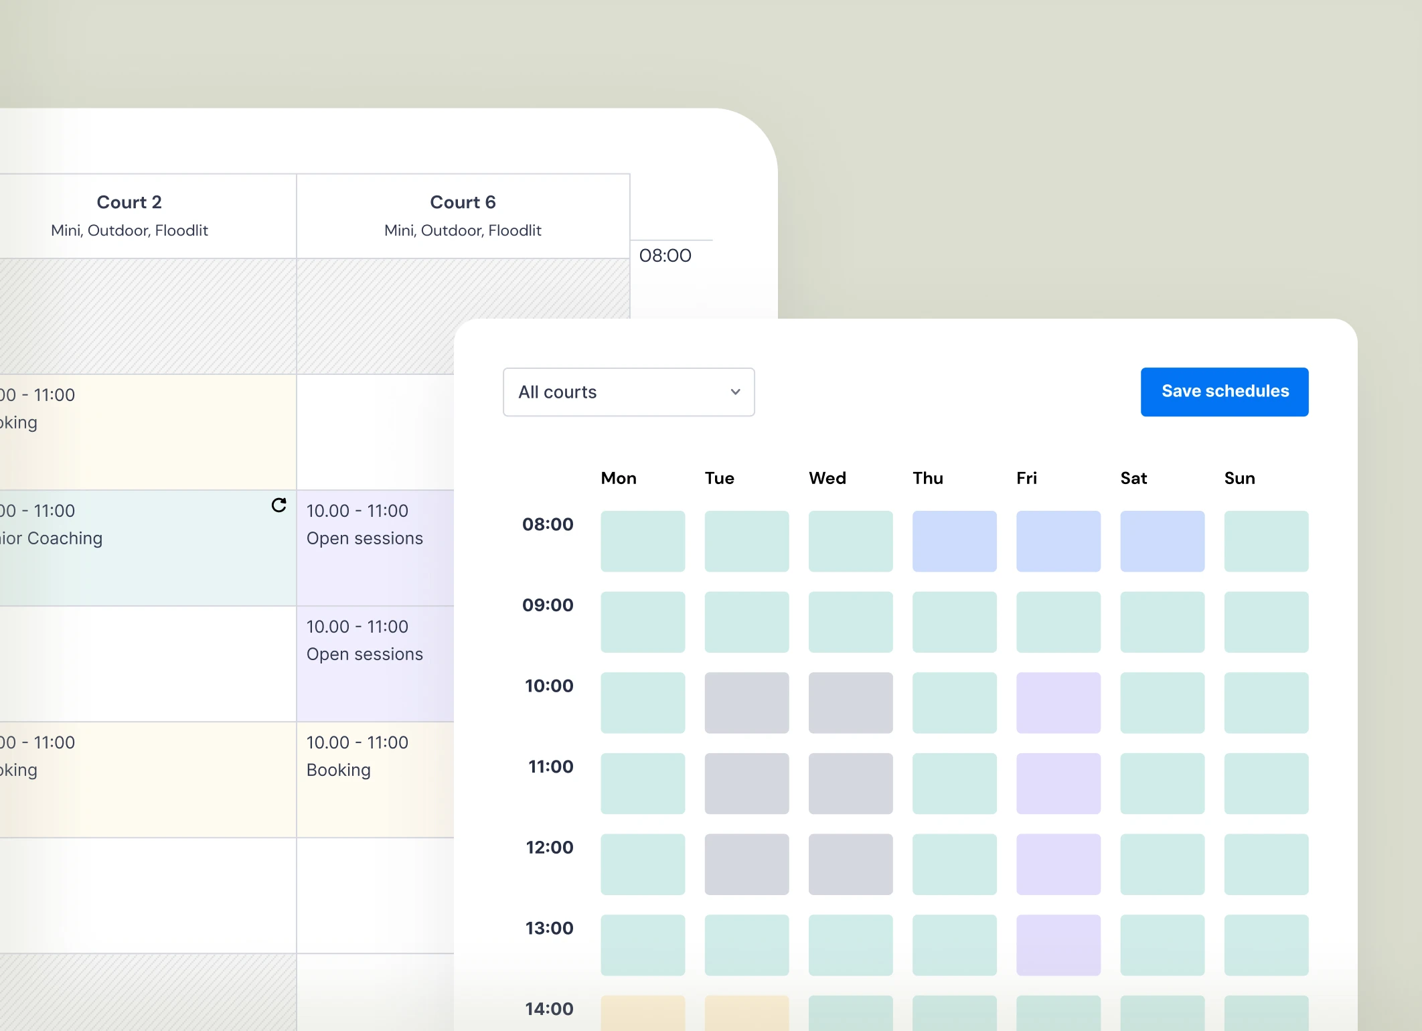The width and height of the screenshot is (1422, 1031).
Task: Click the Save schedules button
Action: click(x=1224, y=392)
